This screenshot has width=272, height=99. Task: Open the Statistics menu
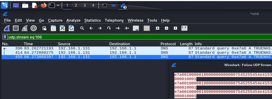click(x=92, y=21)
